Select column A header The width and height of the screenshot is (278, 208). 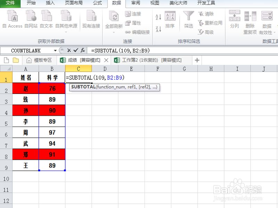tap(25, 69)
